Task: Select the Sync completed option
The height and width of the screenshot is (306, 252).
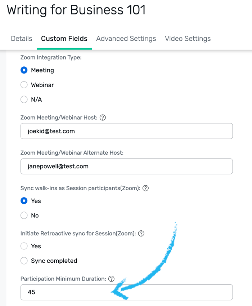Action: click(x=24, y=261)
